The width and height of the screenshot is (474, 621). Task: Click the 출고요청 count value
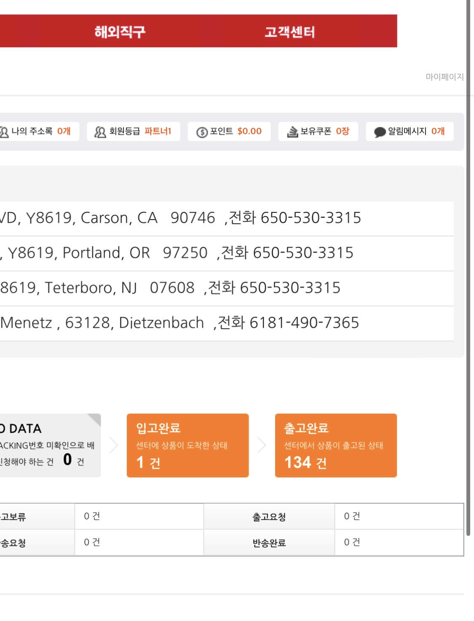click(x=352, y=516)
